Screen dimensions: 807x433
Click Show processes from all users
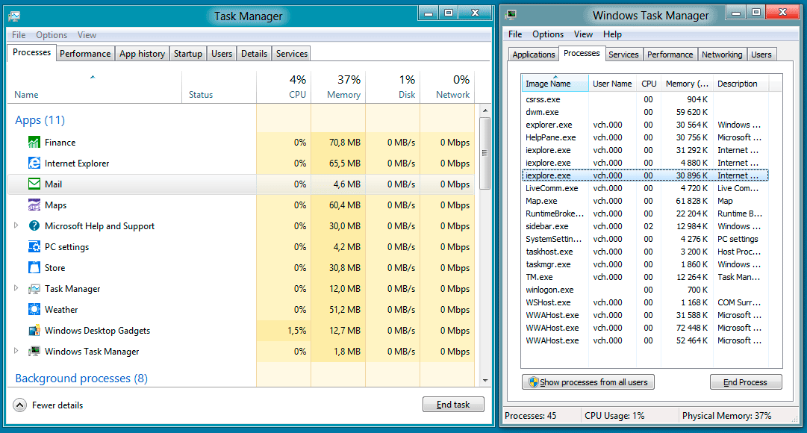588,382
